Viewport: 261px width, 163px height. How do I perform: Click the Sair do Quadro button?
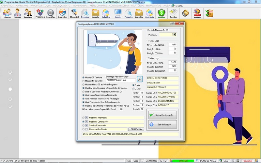tap(162, 124)
